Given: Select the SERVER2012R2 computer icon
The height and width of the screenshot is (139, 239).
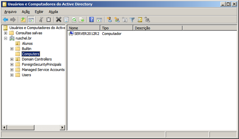Looking at the screenshot, I should [x=71, y=33].
